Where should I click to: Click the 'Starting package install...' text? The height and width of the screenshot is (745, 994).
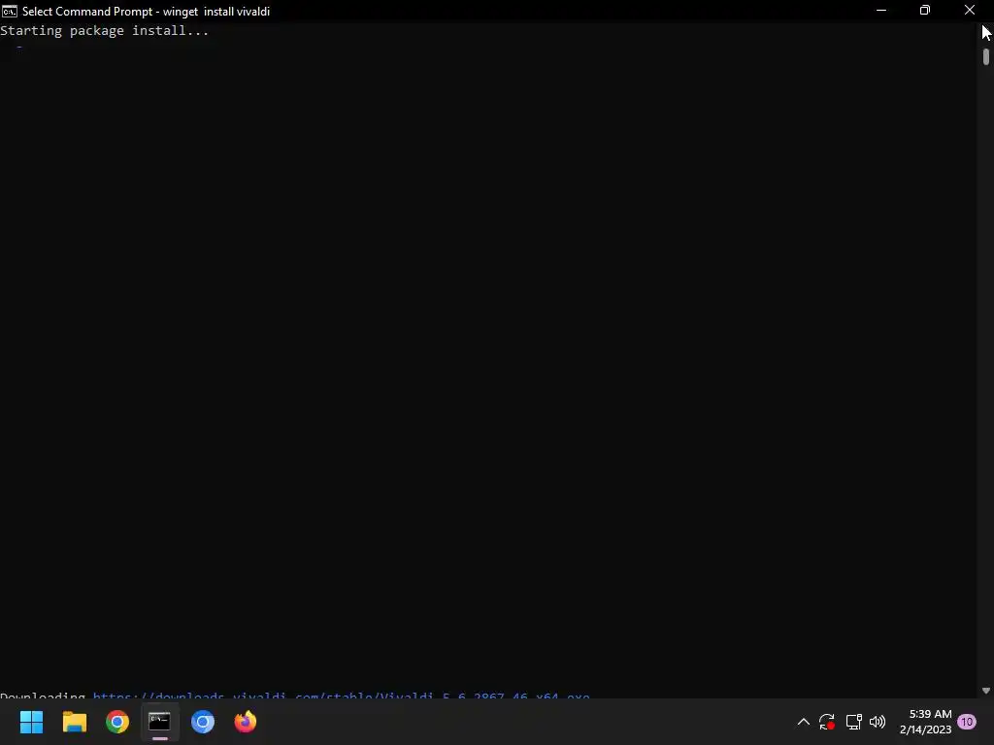click(105, 30)
